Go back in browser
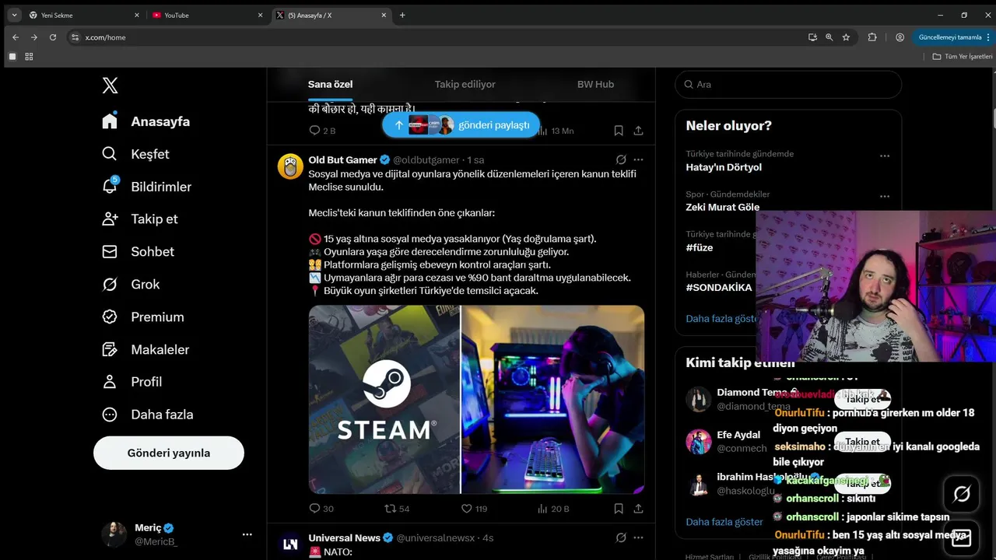This screenshot has width=996, height=560. point(16,37)
